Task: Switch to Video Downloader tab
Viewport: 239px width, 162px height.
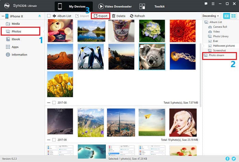Action: pyautogui.click(x=115, y=7)
